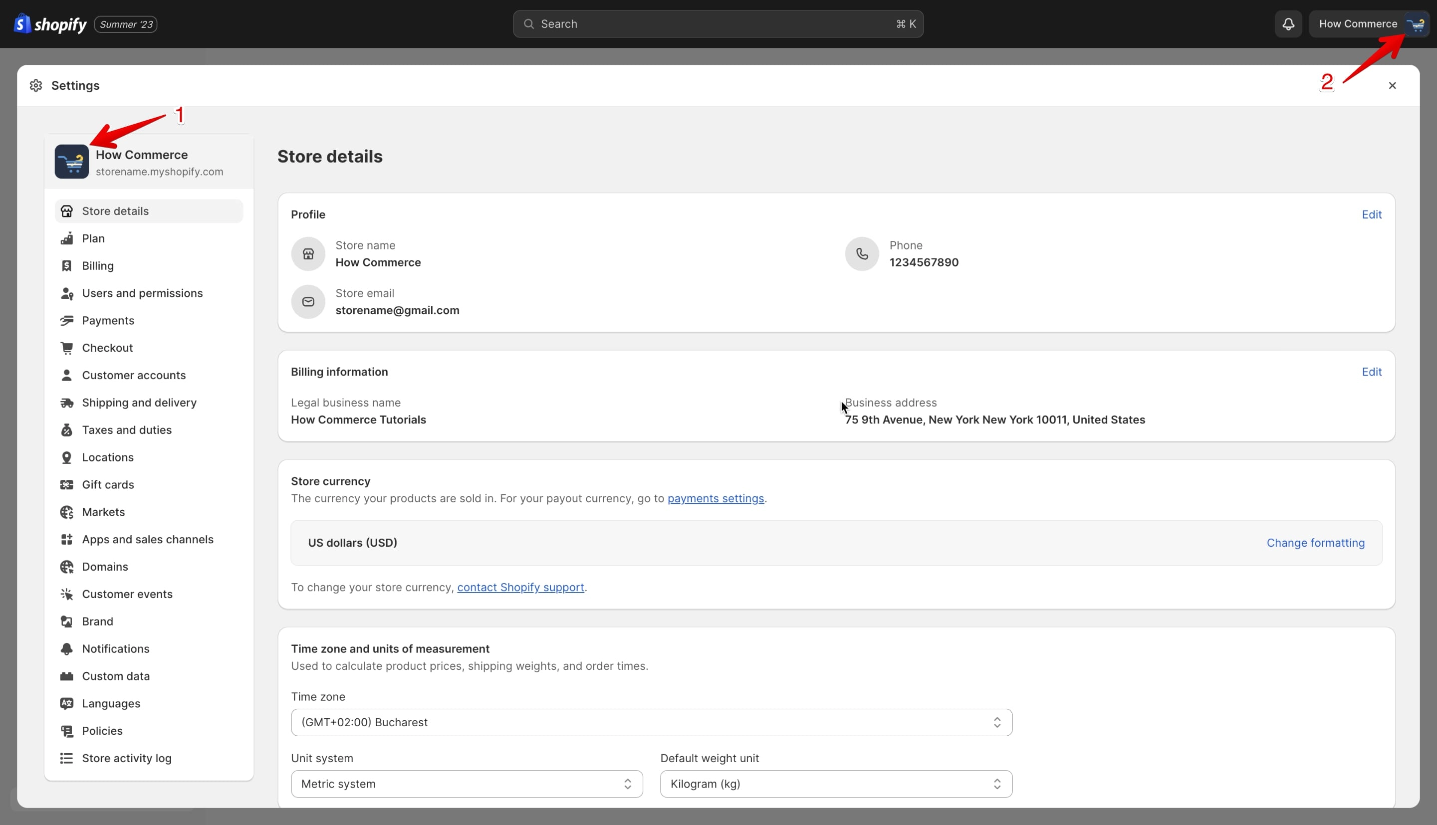Click the Users and permissions icon
The height and width of the screenshot is (825, 1437).
click(x=66, y=293)
